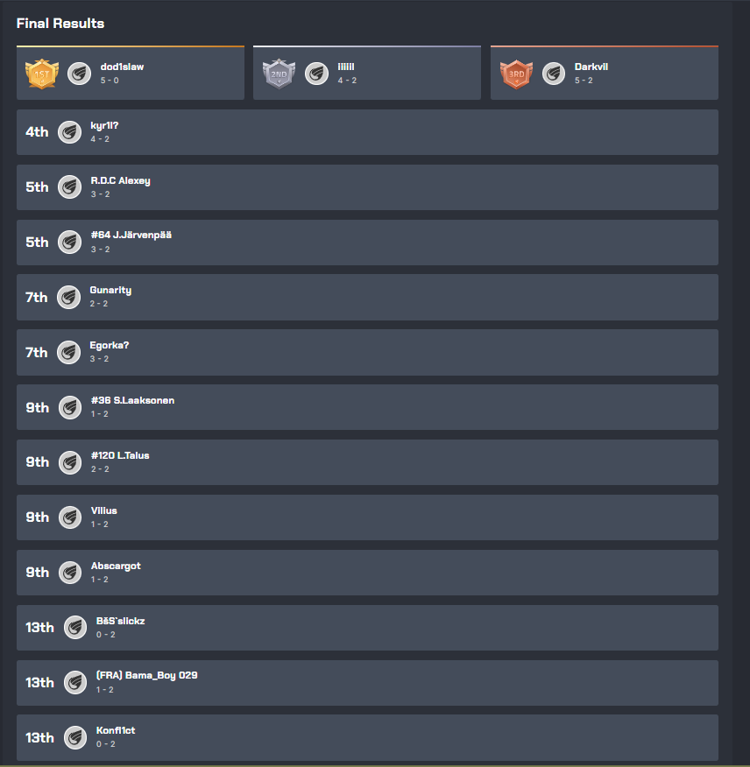Screen dimensions: 750x767
Task: Click the bronze 3RD place badge
Action: pyautogui.click(x=516, y=74)
